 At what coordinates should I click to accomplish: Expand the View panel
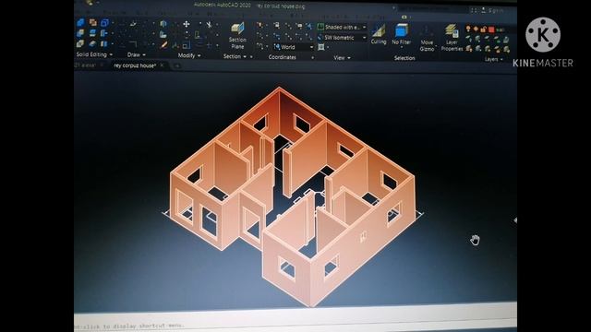pyautogui.click(x=342, y=57)
